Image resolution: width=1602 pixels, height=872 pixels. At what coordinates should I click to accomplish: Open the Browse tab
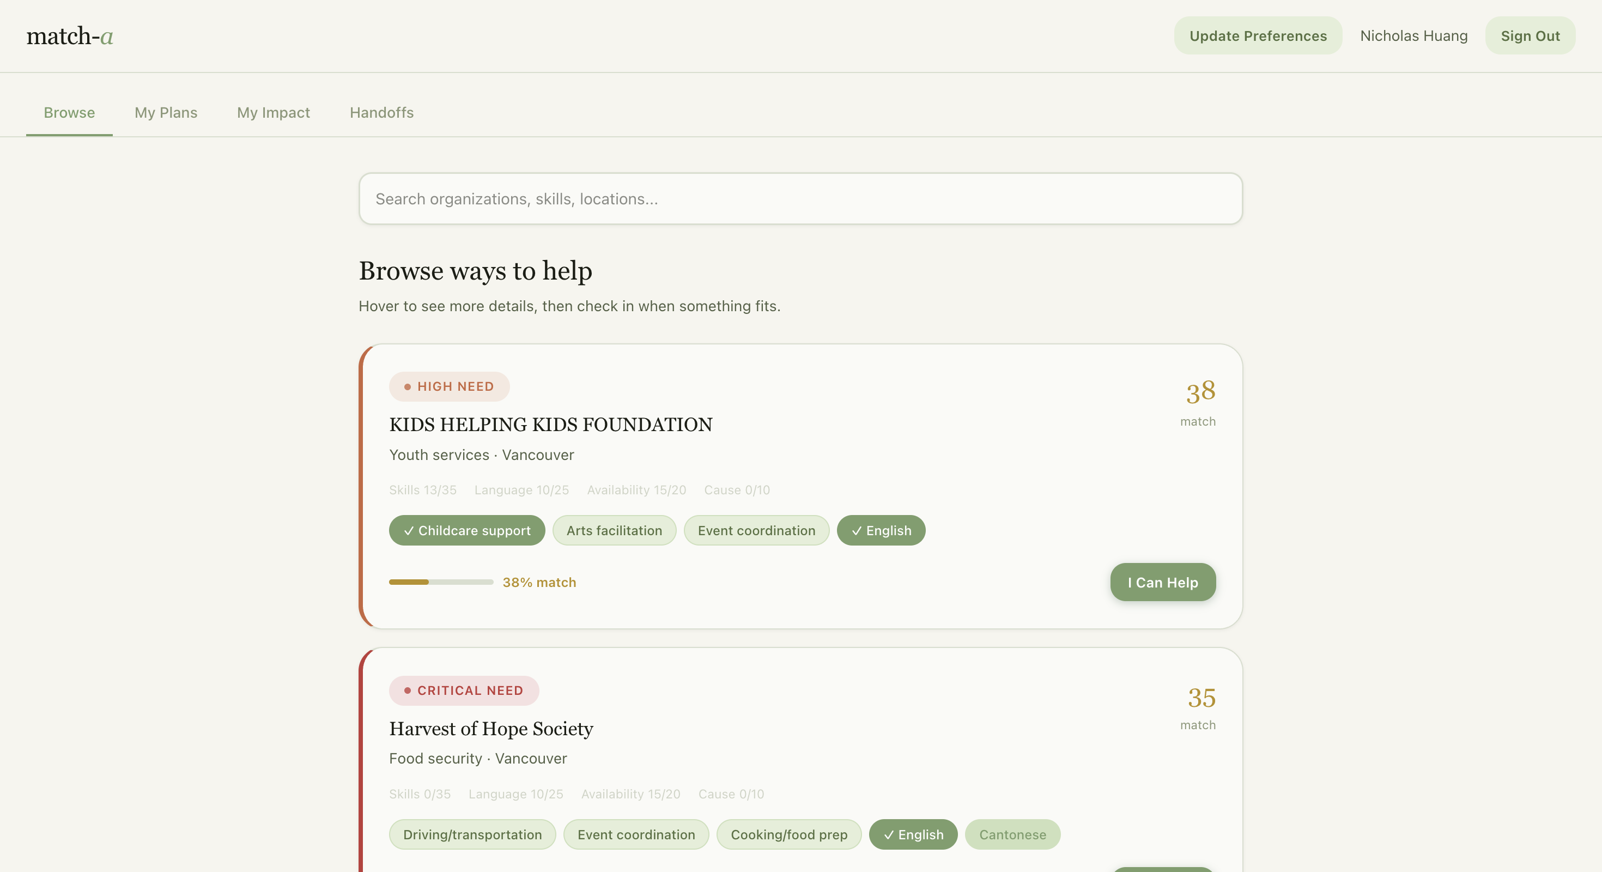[x=69, y=113]
